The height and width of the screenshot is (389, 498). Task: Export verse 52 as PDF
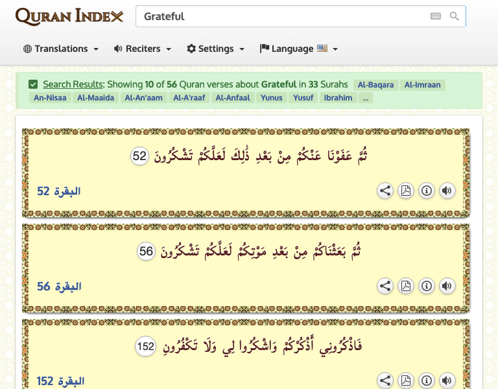click(x=405, y=191)
